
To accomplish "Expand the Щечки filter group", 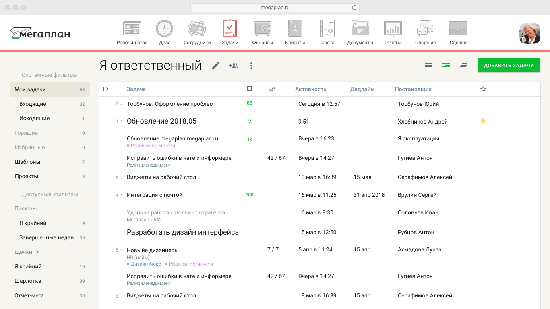I will click(x=37, y=251).
